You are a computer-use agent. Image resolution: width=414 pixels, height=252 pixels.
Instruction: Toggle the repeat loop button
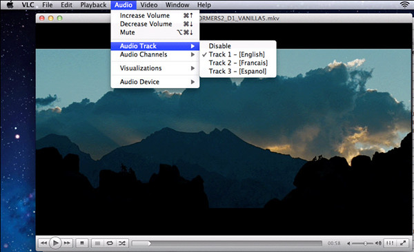coord(110,243)
